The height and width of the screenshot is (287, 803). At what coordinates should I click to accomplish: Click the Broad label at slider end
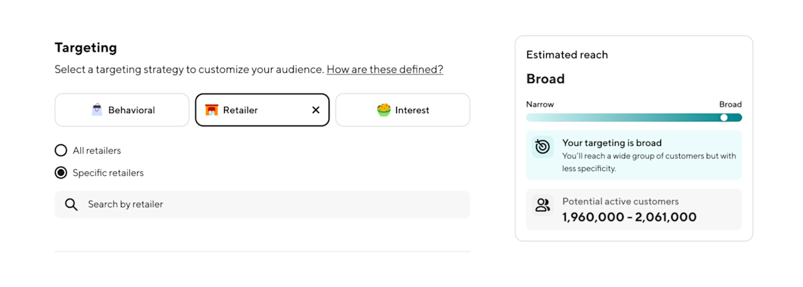tap(731, 104)
